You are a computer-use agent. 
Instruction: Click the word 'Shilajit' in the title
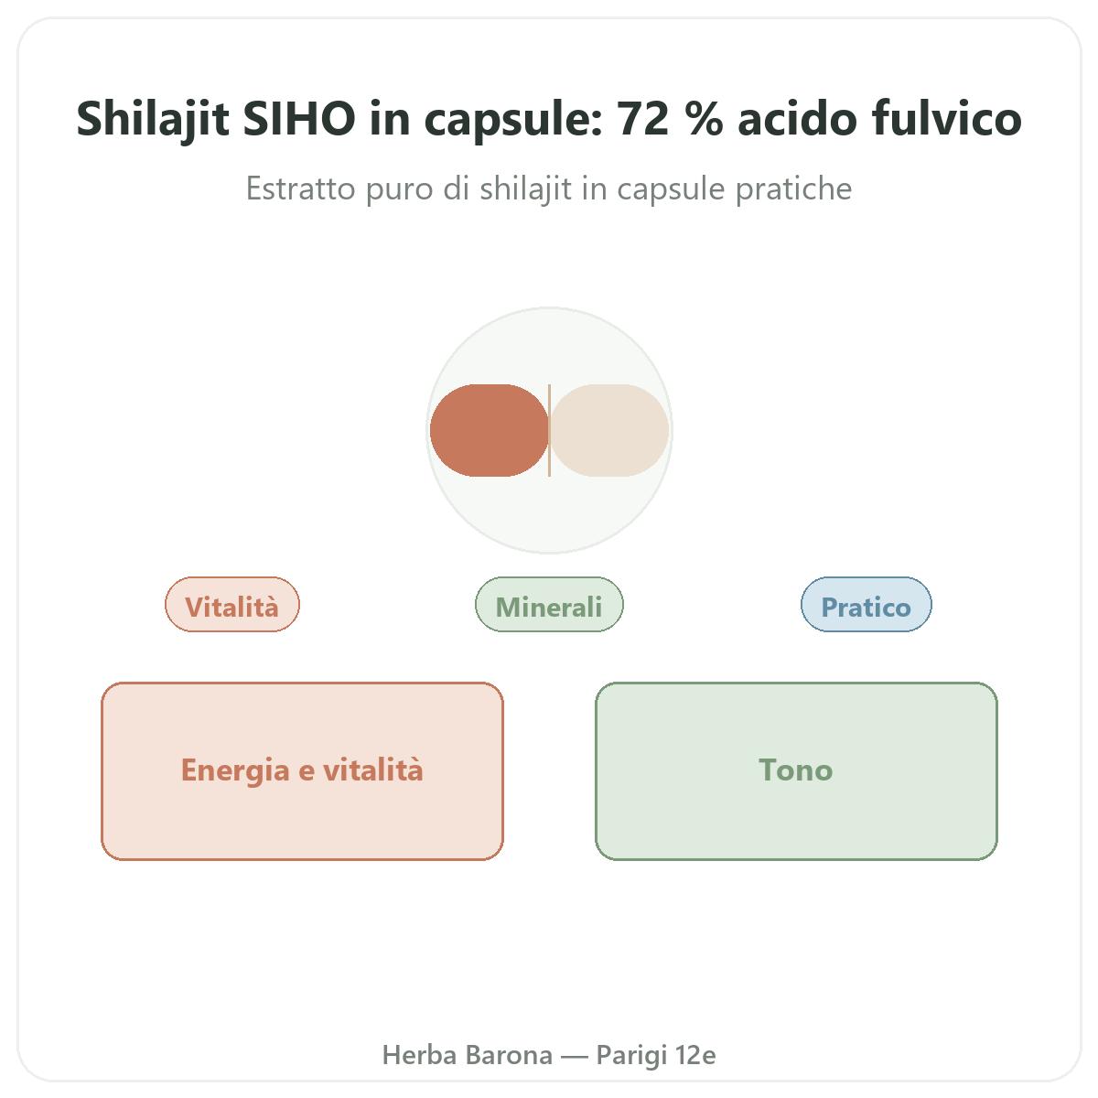(x=153, y=119)
